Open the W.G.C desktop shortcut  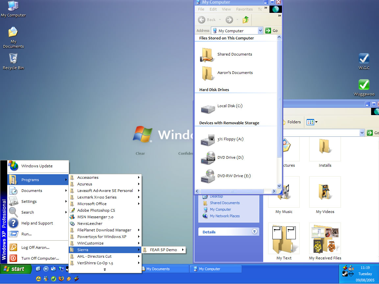point(364,59)
